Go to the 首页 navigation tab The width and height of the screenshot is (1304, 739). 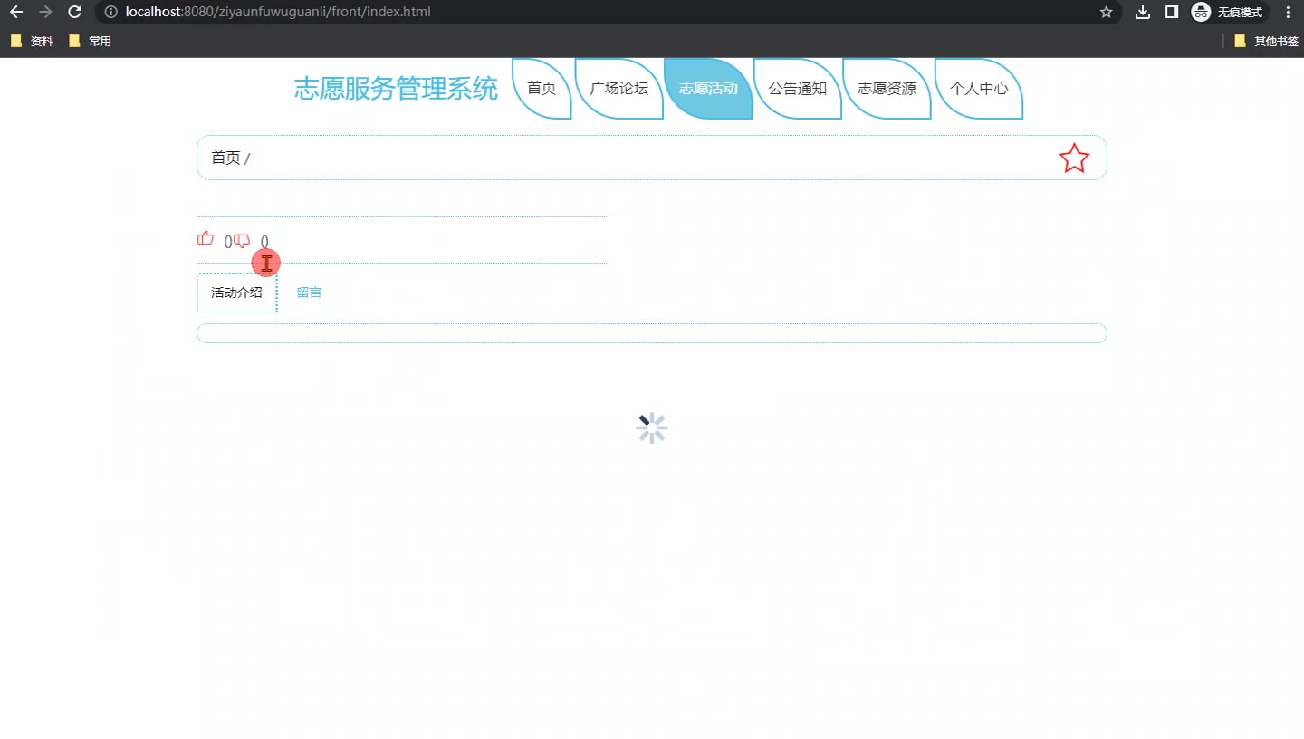coord(542,89)
